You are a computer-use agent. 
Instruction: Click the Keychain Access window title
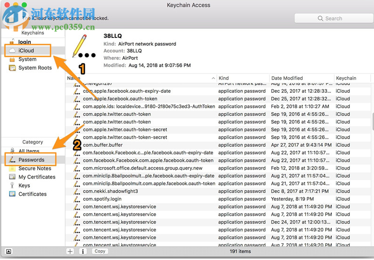[188, 5]
